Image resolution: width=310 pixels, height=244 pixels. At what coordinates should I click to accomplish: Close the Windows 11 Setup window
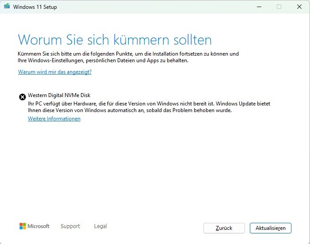pos(299,7)
